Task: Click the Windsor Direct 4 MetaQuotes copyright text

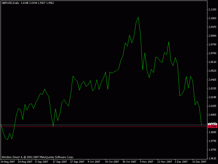Action: (38, 157)
